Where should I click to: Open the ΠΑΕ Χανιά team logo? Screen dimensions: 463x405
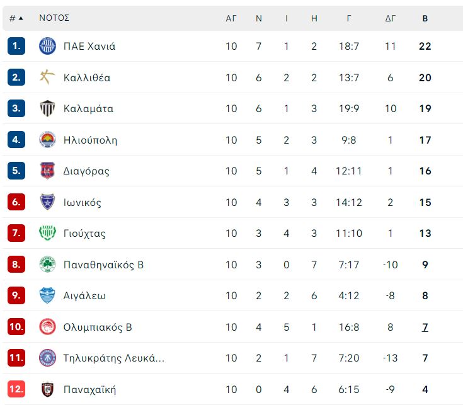[x=47, y=46]
